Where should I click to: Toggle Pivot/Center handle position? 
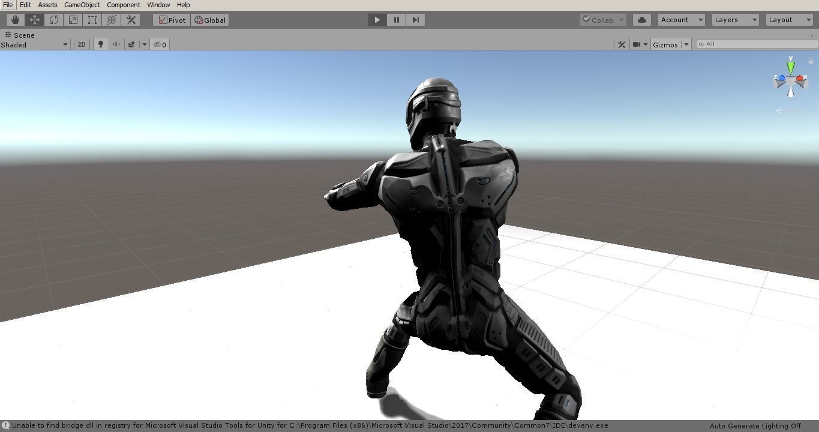click(172, 20)
